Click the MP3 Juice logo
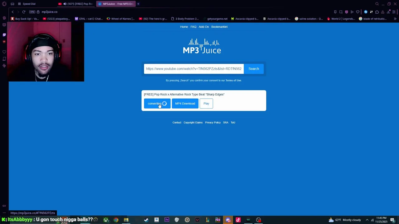Image resolution: width=399 pixels, height=224 pixels. [x=202, y=46]
